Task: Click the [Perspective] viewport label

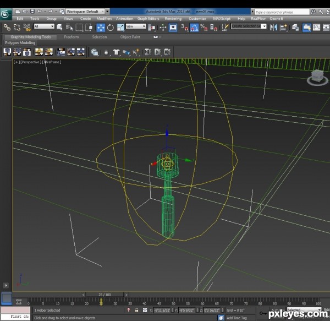Action: click(30, 62)
